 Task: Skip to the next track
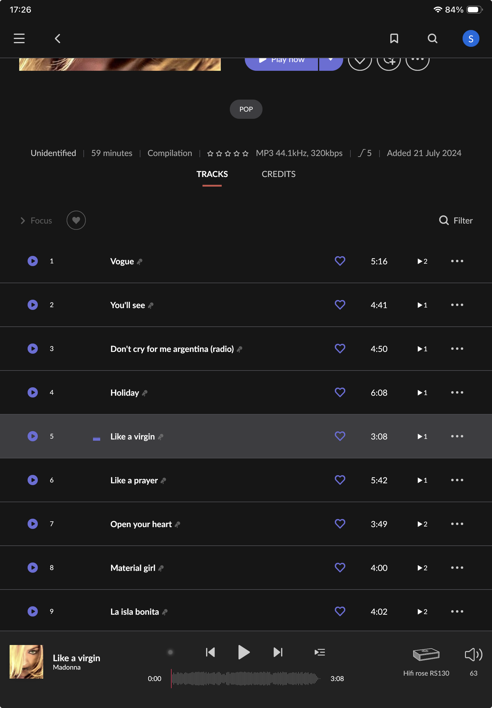[278, 652]
